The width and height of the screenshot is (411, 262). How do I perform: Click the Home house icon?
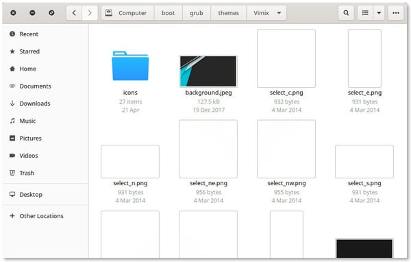pyautogui.click(x=12, y=69)
